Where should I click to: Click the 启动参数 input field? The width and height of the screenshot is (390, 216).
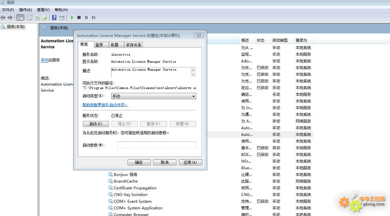point(157,145)
